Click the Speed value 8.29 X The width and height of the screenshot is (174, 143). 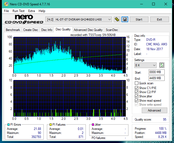tap(162, 137)
